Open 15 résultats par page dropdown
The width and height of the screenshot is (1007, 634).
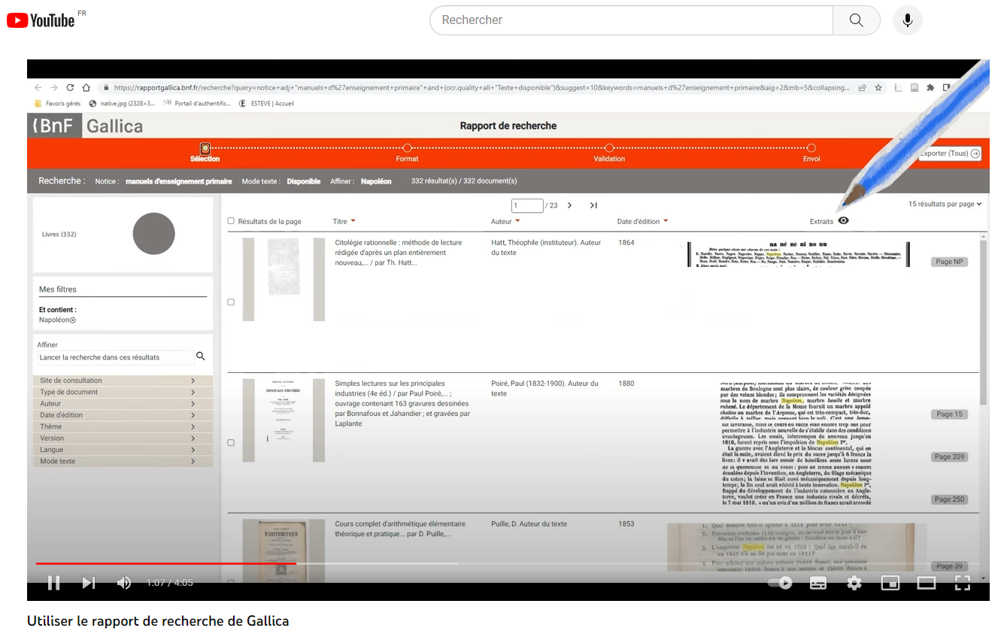[945, 204]
